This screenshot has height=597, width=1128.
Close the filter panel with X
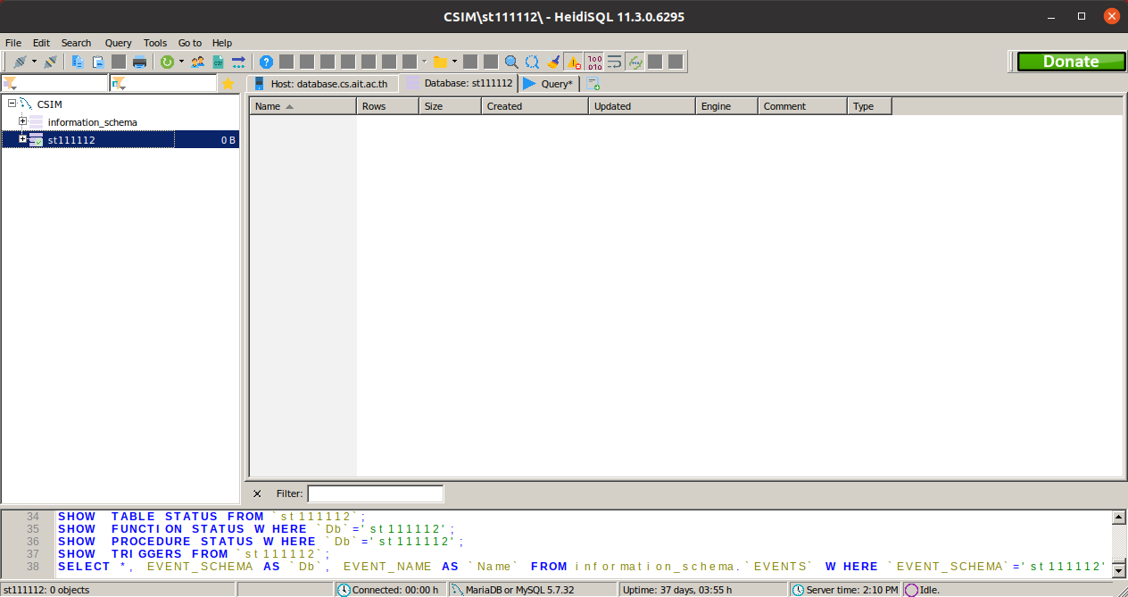[257, 493]
